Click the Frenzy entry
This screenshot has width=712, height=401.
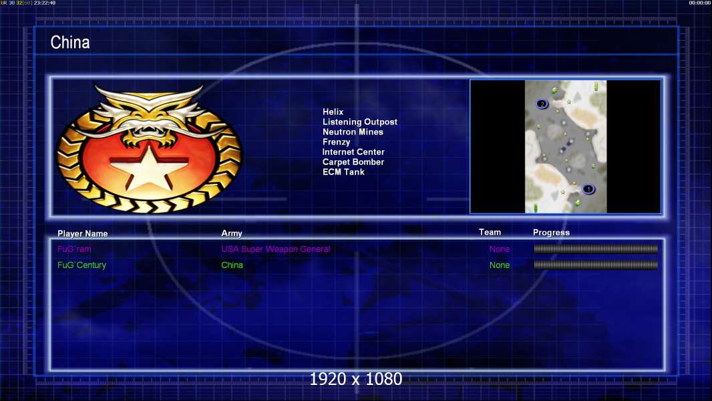point(336,142)
